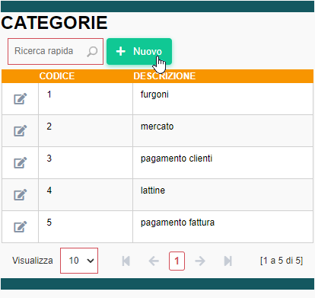Viewport: 315px width, 298px height.
Task: Edit the furgoni row
Action: pyautogui.click(x=21, y=99)
